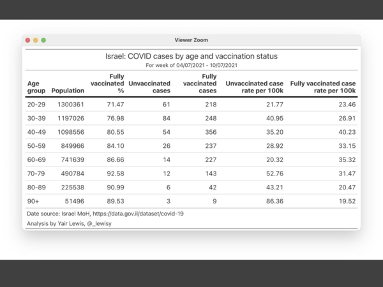Click population value 1300361
383x287 pixels.
tap(71, 105)
